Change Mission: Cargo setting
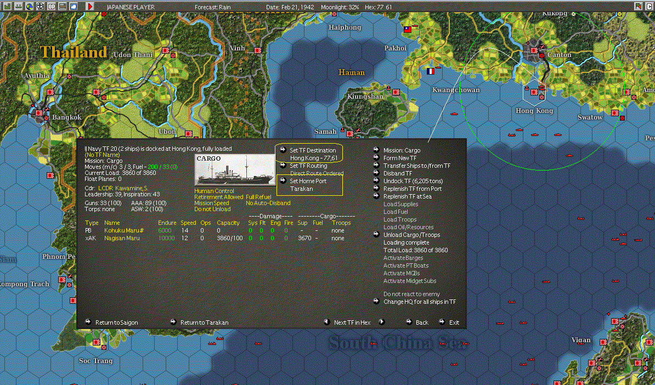Viewport: 655px width, 385px height. (402, 150)
